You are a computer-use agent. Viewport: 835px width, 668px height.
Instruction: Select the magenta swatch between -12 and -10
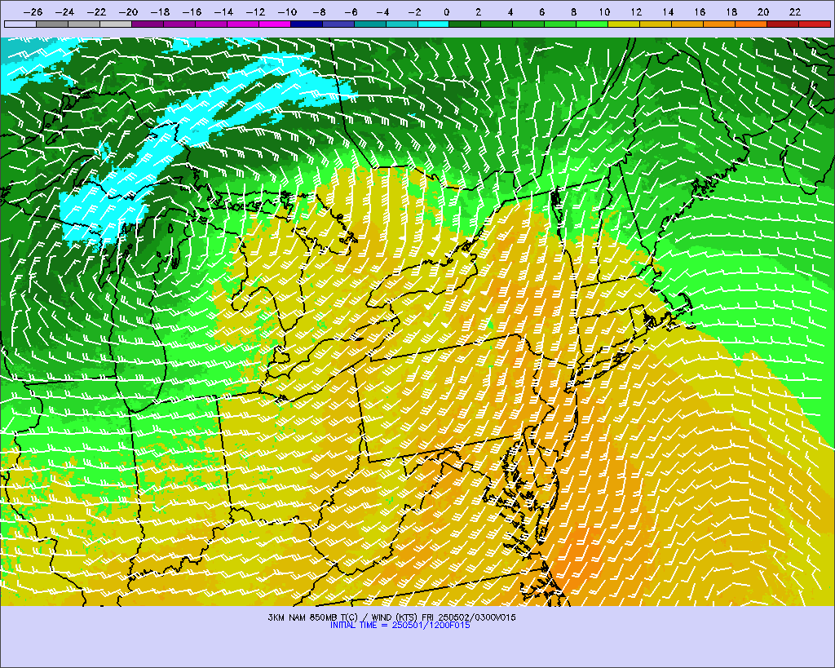coord(275,24)
